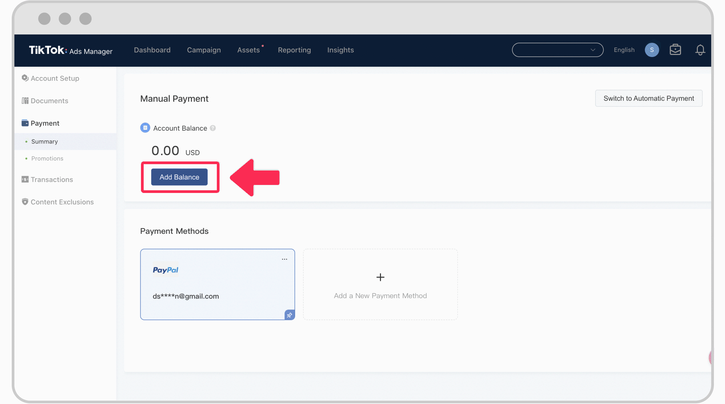This screenshot has height=404, width=725.
Task: Click the PayPal method options menu icon
Action: point(284,258)
